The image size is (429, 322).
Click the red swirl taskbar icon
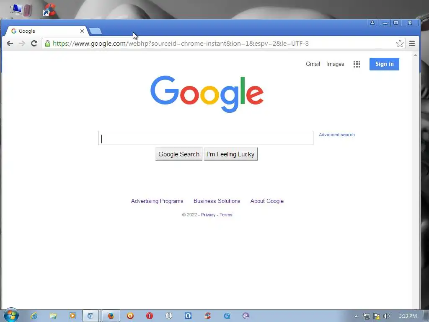(207, 316)
